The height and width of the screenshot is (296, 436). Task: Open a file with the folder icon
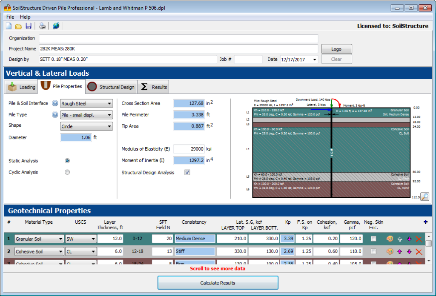(x=19, y=26)
